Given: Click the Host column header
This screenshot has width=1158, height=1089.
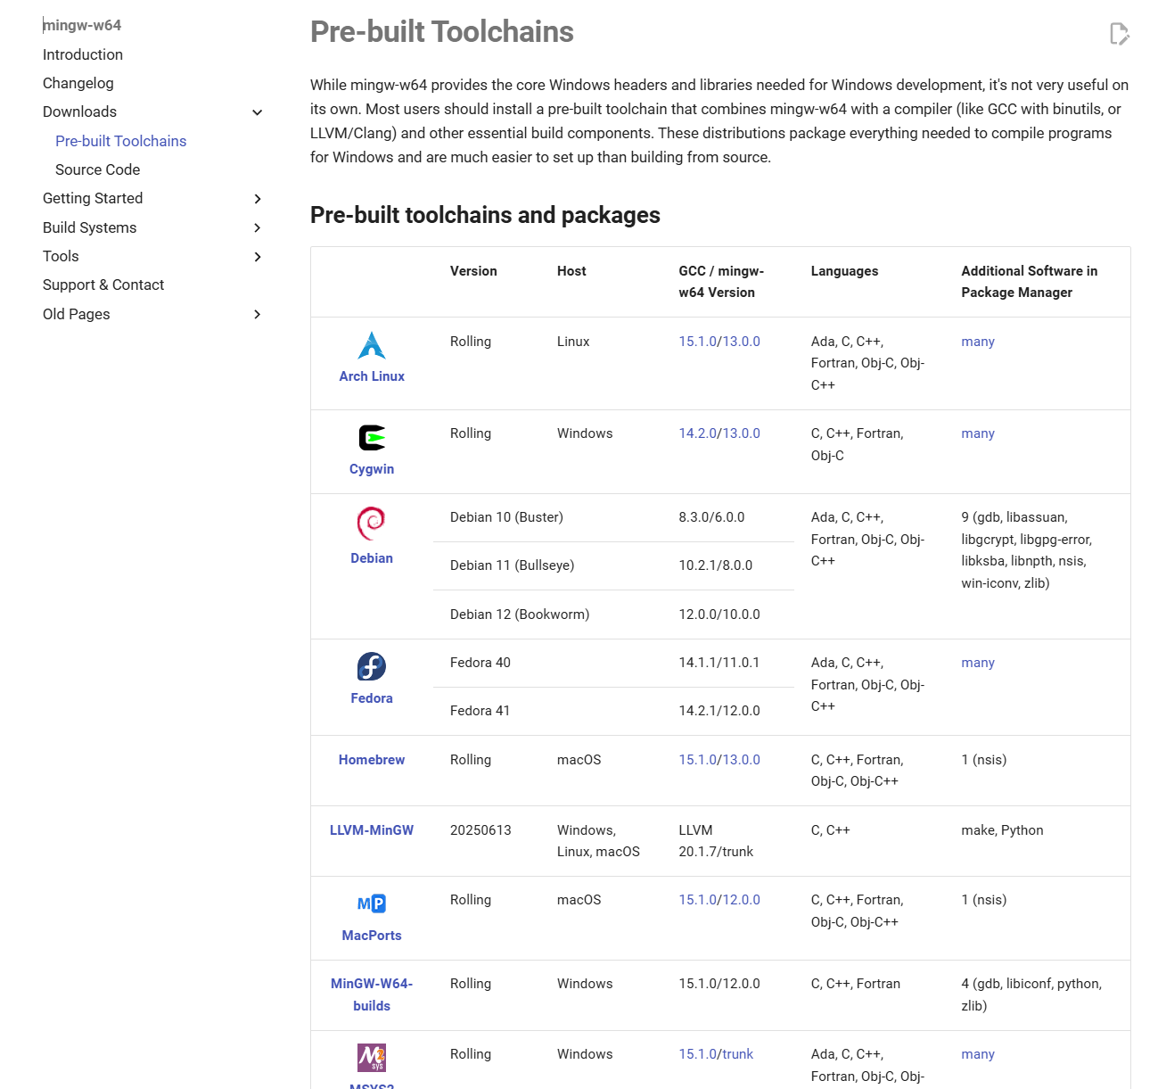Looking at the screenshot, I should [x=571, y=271].
